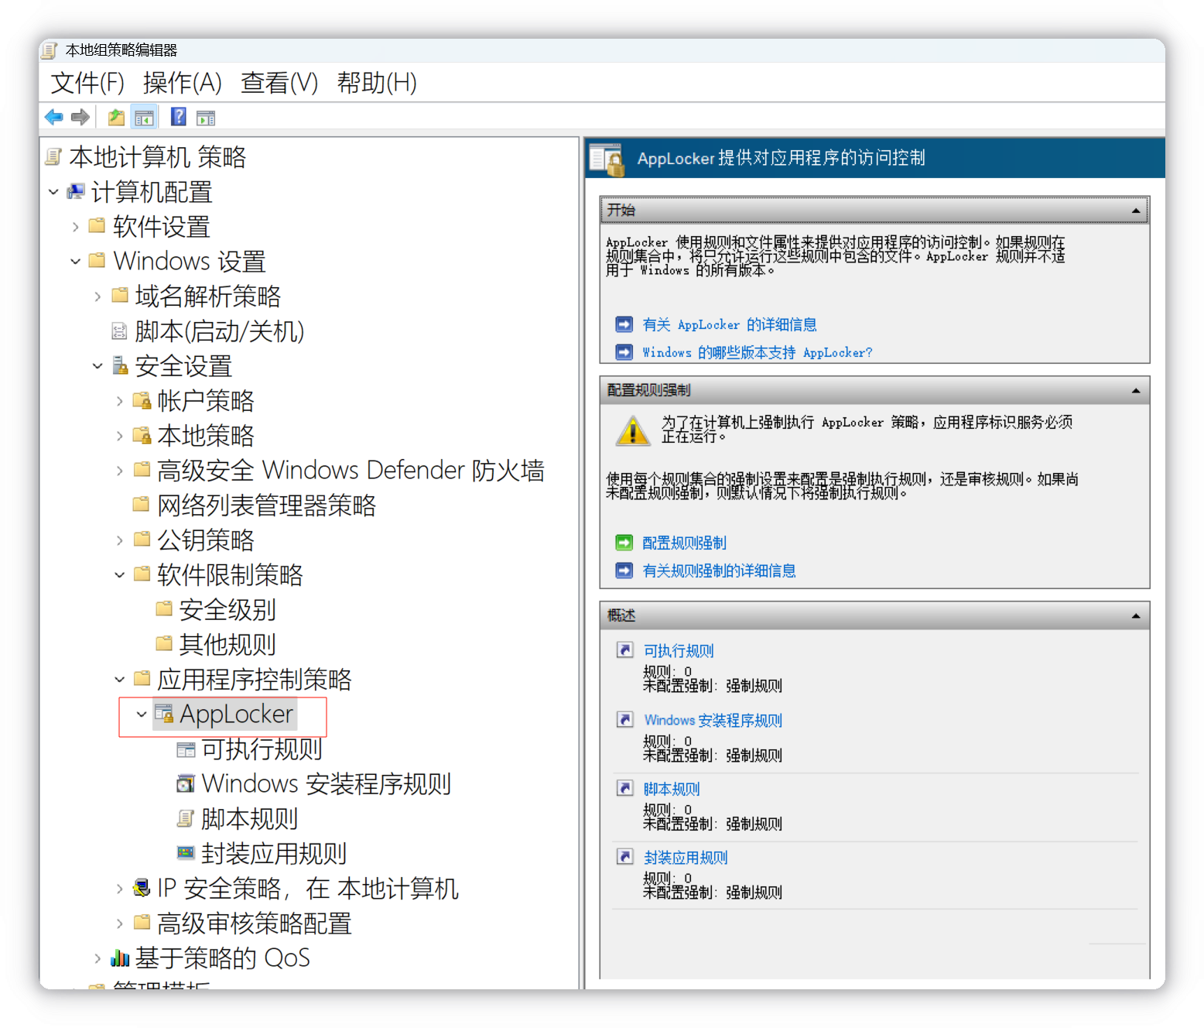
Task: Expand the 本地策略 node
Action: pos(119,436)
